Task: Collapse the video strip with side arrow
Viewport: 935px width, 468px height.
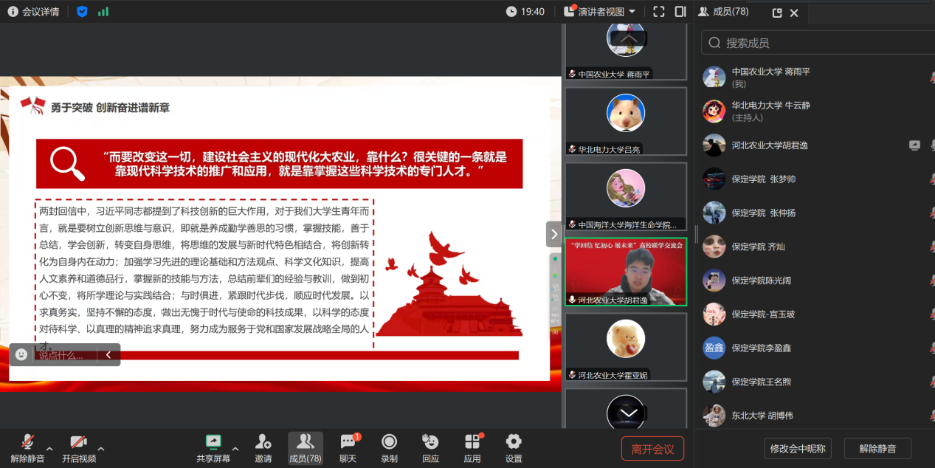Action: pyautogui.click(x=554, y=234)
